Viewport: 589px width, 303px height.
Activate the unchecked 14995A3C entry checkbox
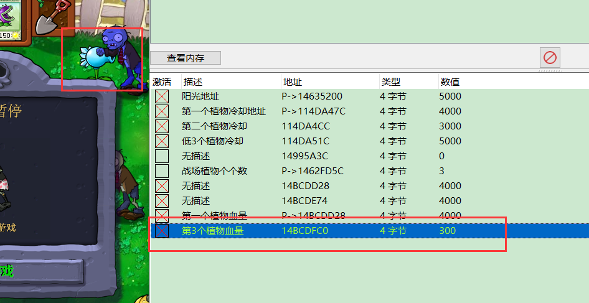162,156
